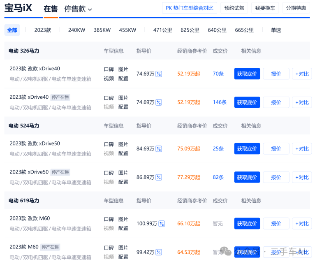Open 配置 for 改款 xDrive50

(123, 153)
